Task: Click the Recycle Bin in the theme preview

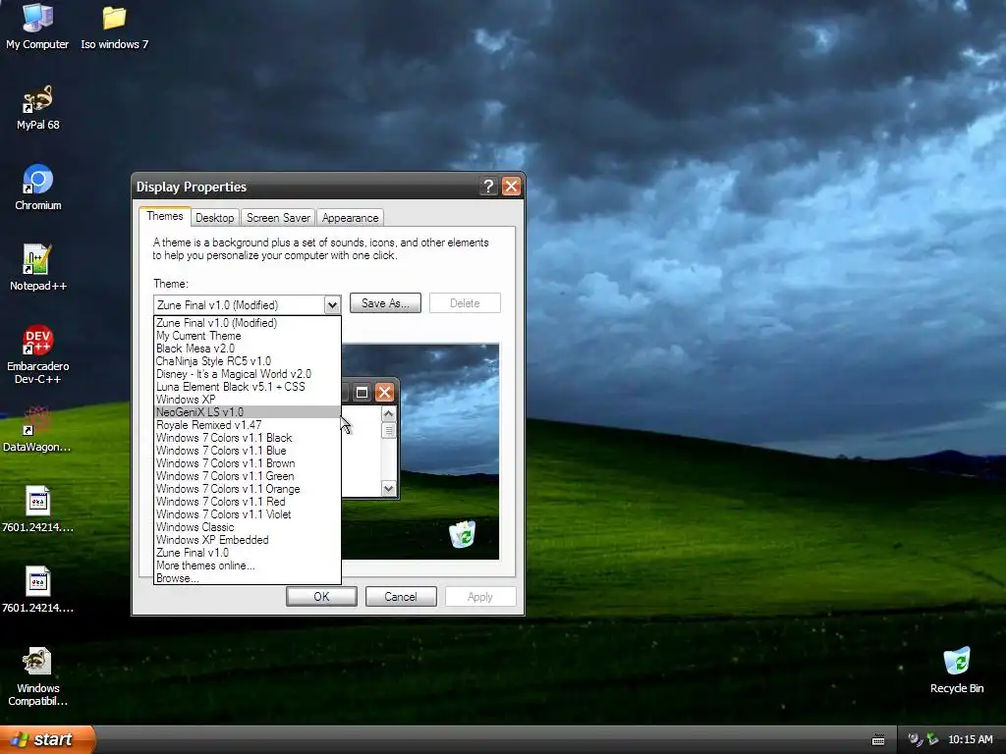Action: (x=462, y=534)
